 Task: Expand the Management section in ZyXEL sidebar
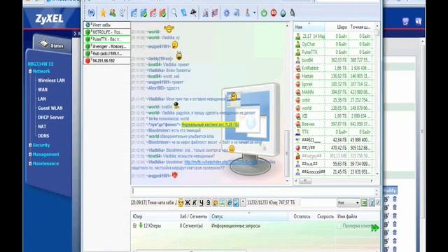tap(30, 154)
